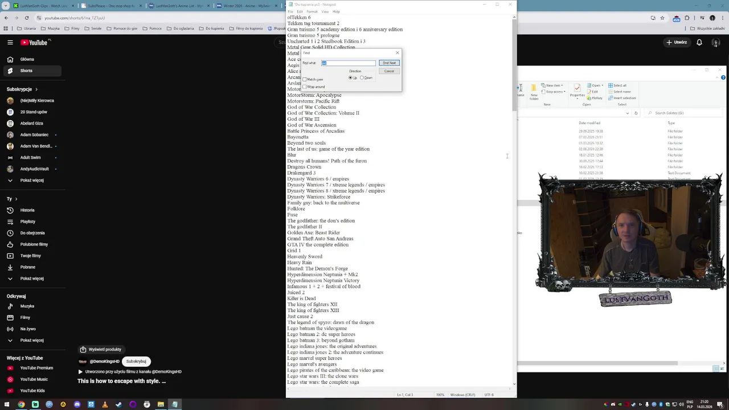Refresh the Explorer address bar

(x=636, y=113)
